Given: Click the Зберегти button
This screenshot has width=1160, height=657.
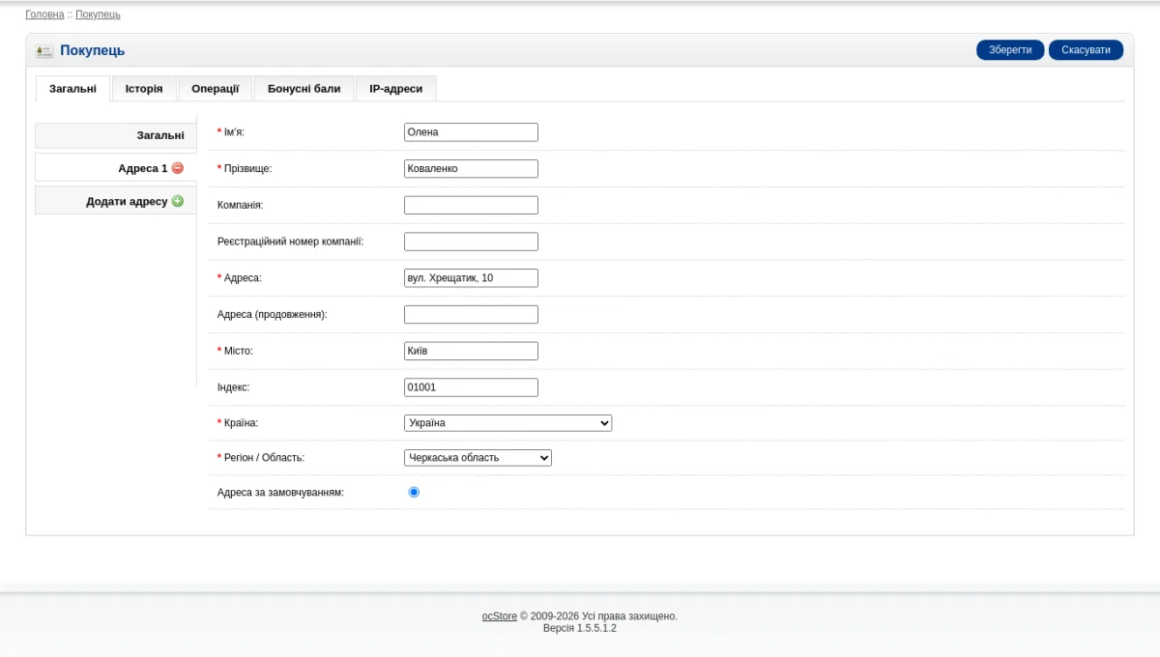Looking at the screenshot, I should (x=1010, y=50).
